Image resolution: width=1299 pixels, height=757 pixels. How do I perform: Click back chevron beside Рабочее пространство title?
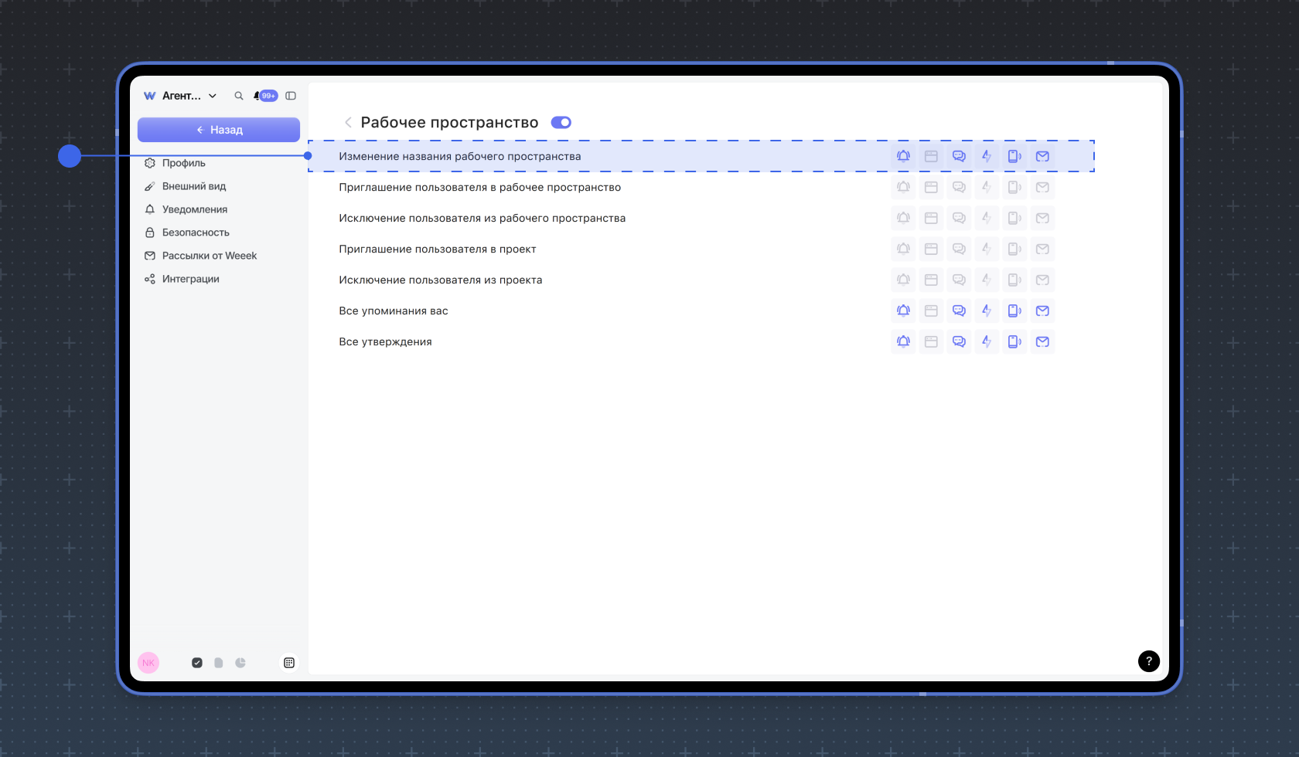pyautogui.click(x=348, y=123)
